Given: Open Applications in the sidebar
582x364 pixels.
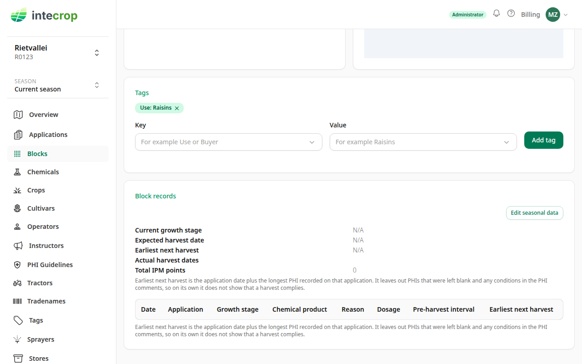Looking at the screenshot, I should (58, 135).
